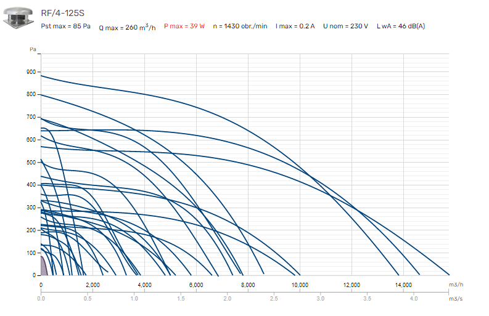
Task: Click the 12,000 label on m3/h axis
Action: 351,285
